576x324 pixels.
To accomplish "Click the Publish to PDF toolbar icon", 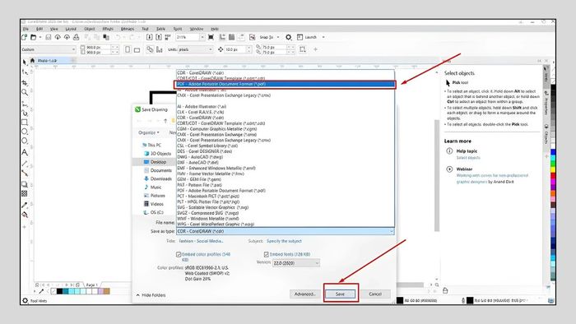I will (168, 37).
